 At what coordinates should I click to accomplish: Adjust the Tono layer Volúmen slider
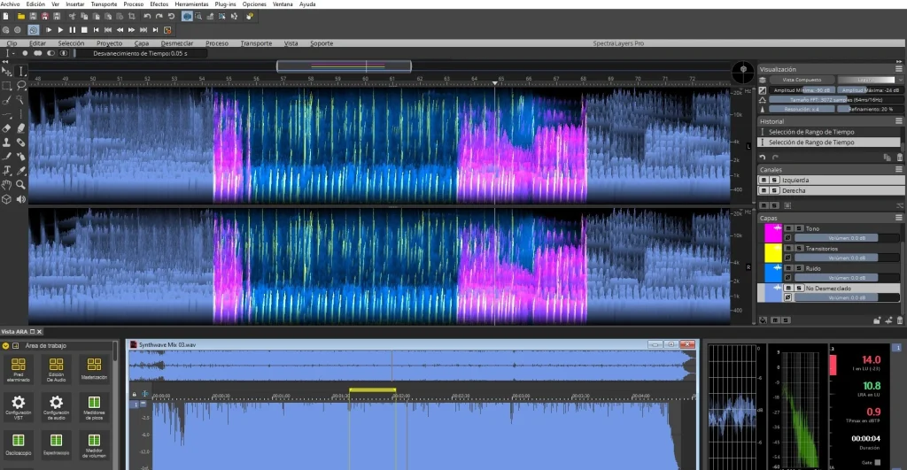(x=847, y=238)
